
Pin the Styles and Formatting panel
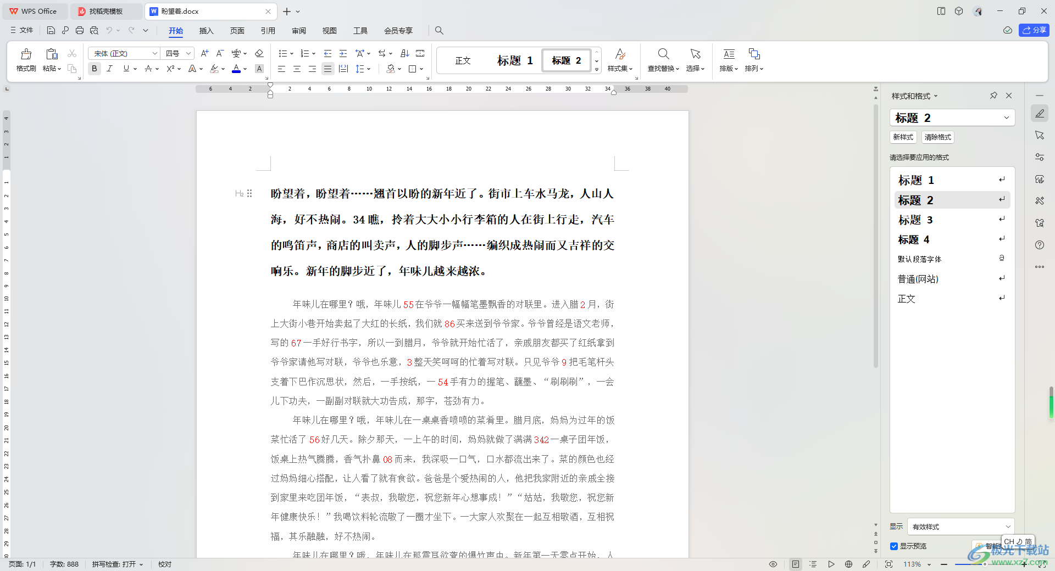tap(993, 96)
